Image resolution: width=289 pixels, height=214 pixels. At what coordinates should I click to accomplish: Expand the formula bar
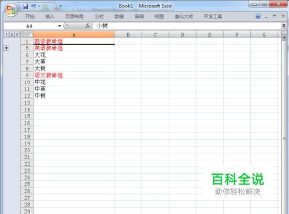click(284, 25)
